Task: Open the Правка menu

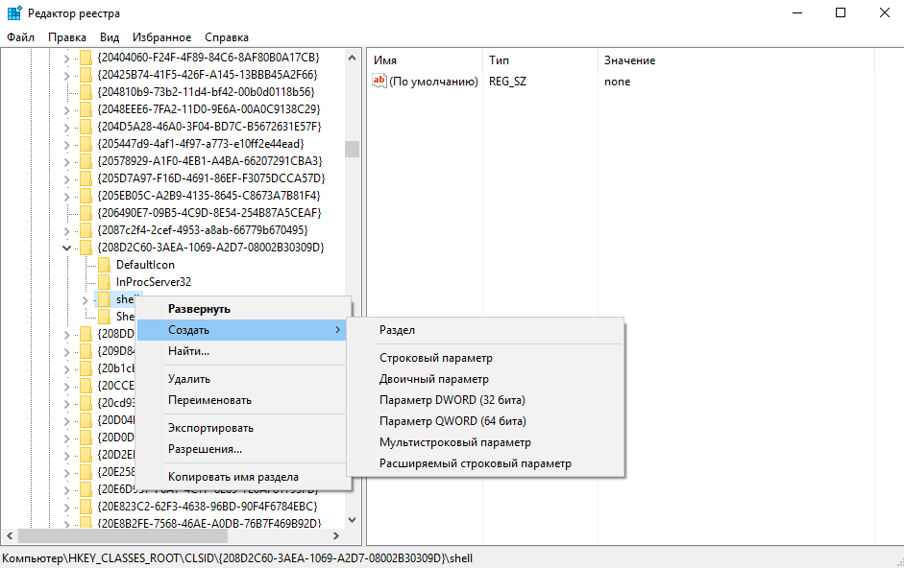Action: (67, 37)
